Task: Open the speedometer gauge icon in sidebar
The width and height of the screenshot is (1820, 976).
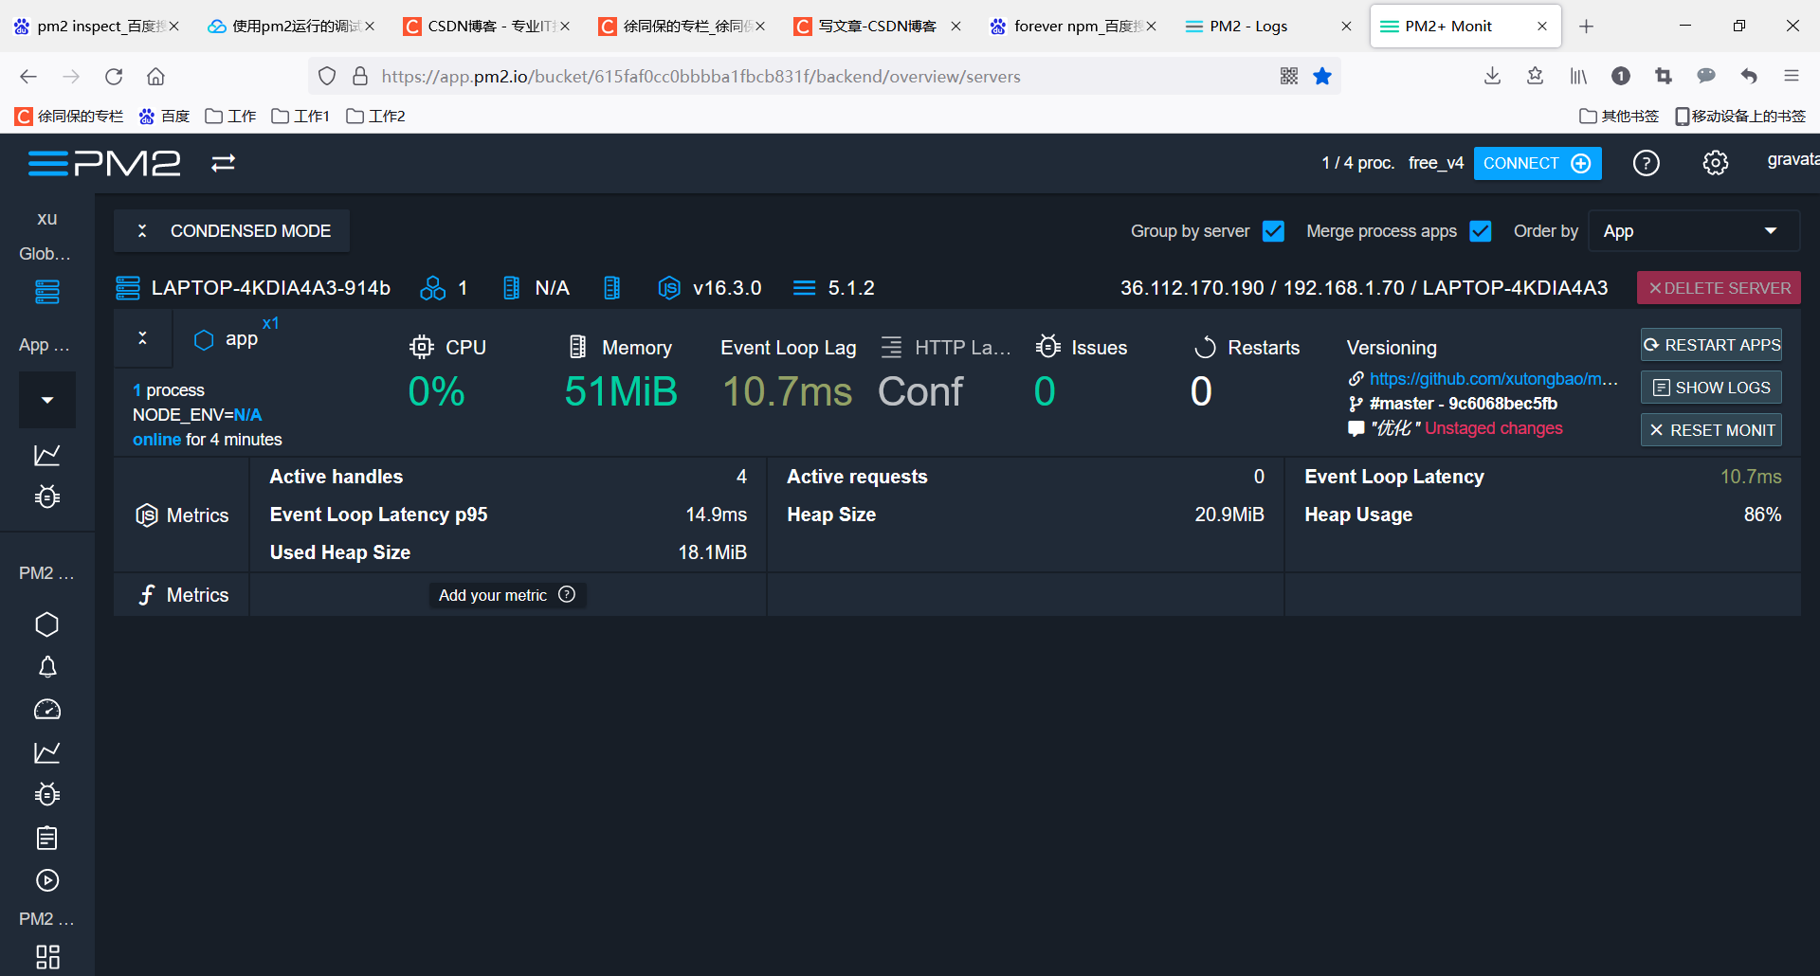Action: pos(47,710)
